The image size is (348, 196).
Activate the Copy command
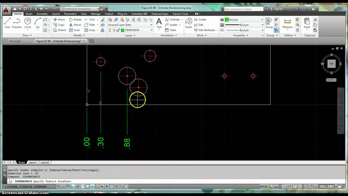[59, 25]
